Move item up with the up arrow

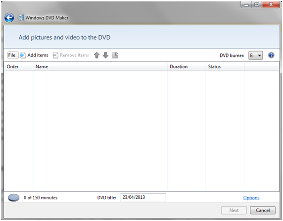[x=97, y=55]
